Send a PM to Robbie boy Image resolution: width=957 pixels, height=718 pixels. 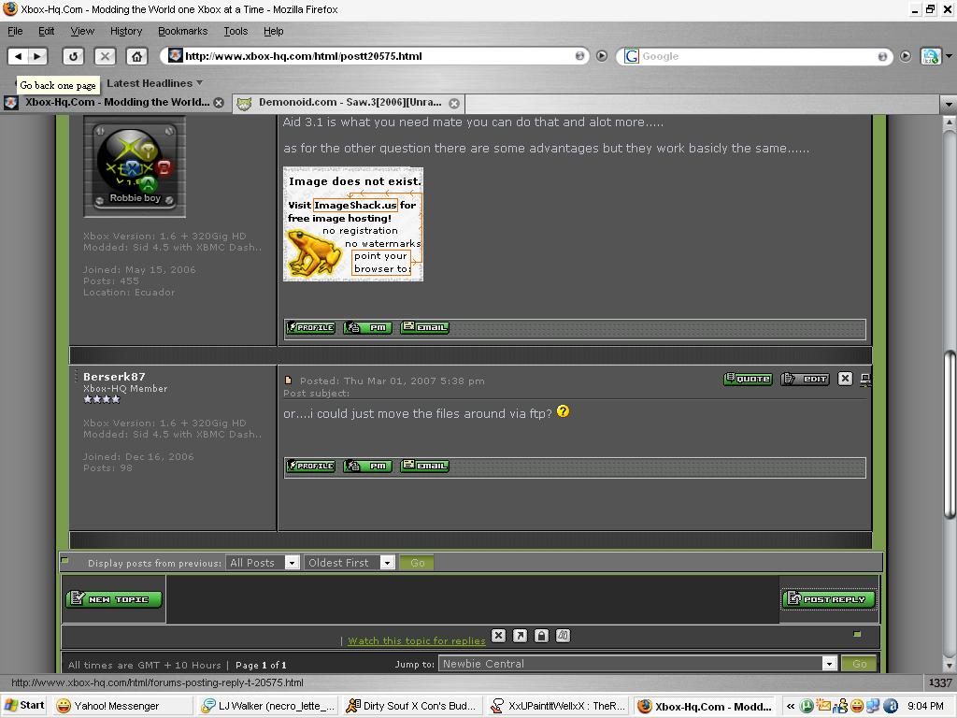coord(367,327)
